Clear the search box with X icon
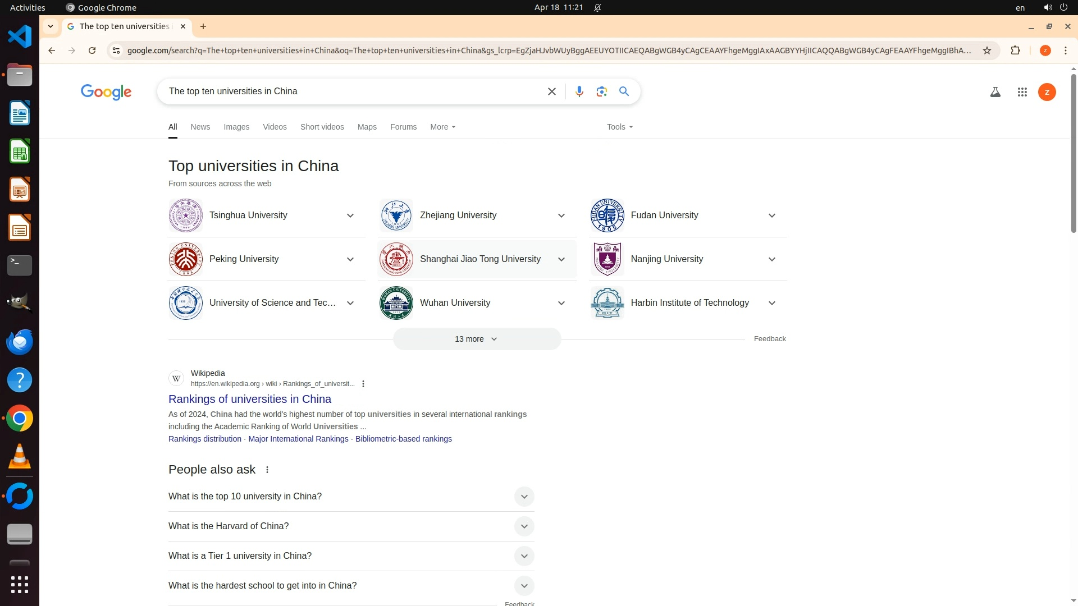This screenshot has width=1078, height=606. click(x=551, y=91)
